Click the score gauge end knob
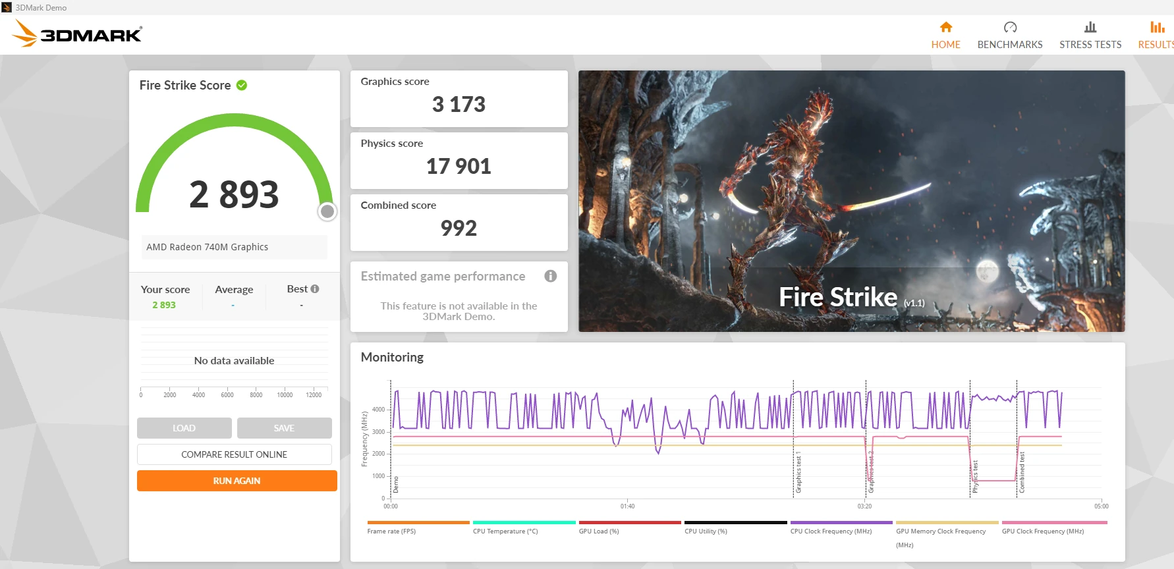 (327, 211)
